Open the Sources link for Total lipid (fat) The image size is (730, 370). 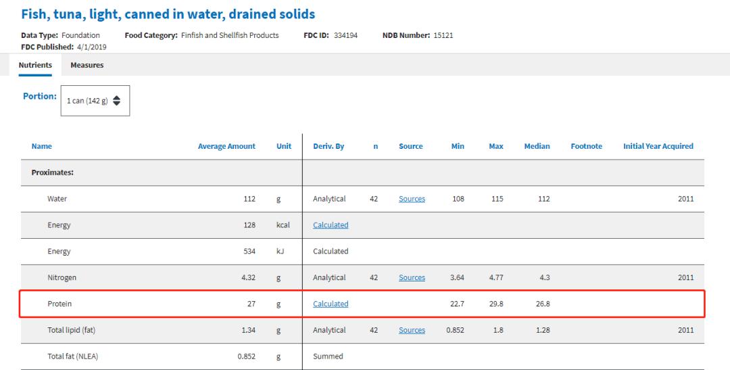point(412,331)
